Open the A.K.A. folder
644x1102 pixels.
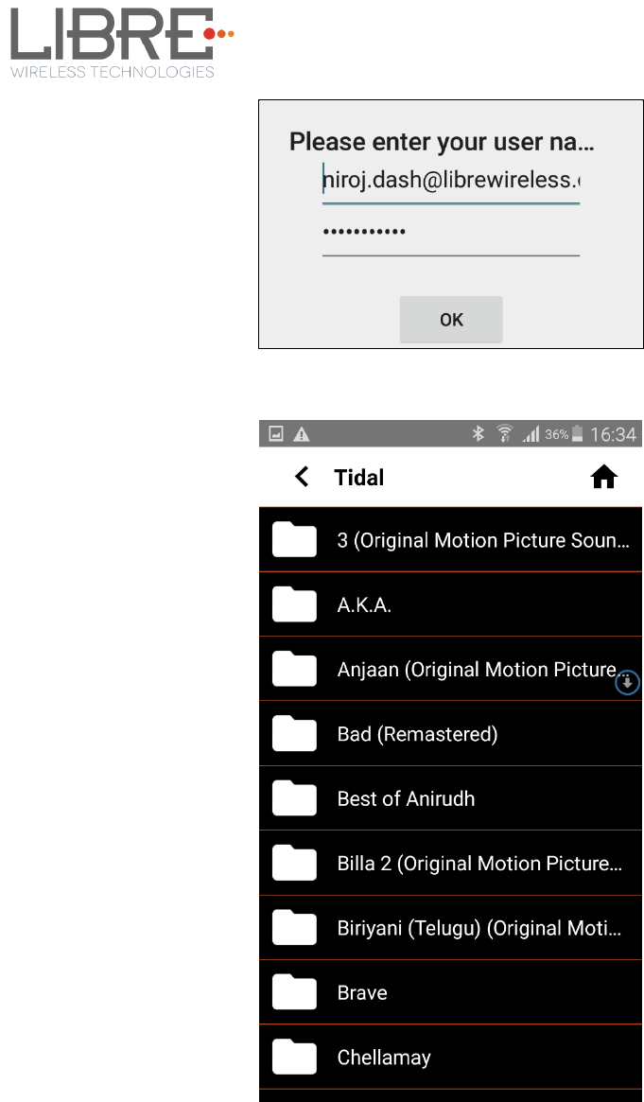[x=450, y=605]
